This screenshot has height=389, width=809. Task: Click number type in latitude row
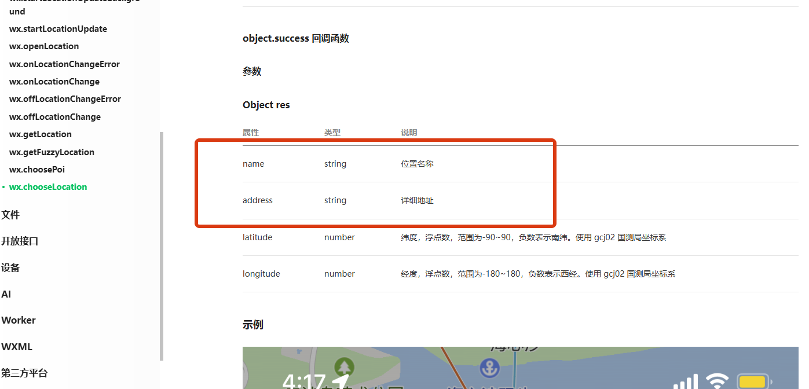[339, 237]
